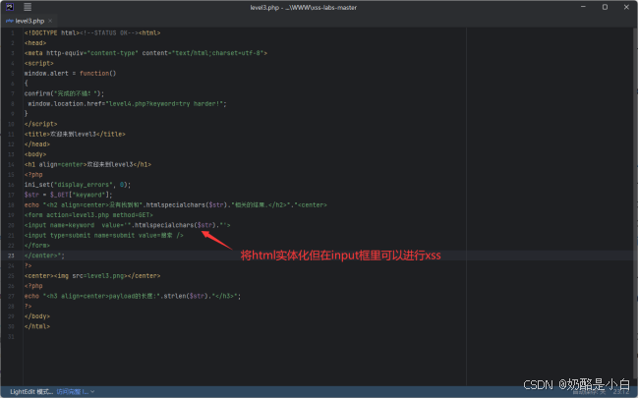Click the <input name=keyword value= line
The height and width of the screenshot is (399, 639).
(x=127, y=225)
